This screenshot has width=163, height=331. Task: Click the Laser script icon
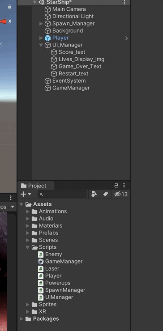(41, 269)
